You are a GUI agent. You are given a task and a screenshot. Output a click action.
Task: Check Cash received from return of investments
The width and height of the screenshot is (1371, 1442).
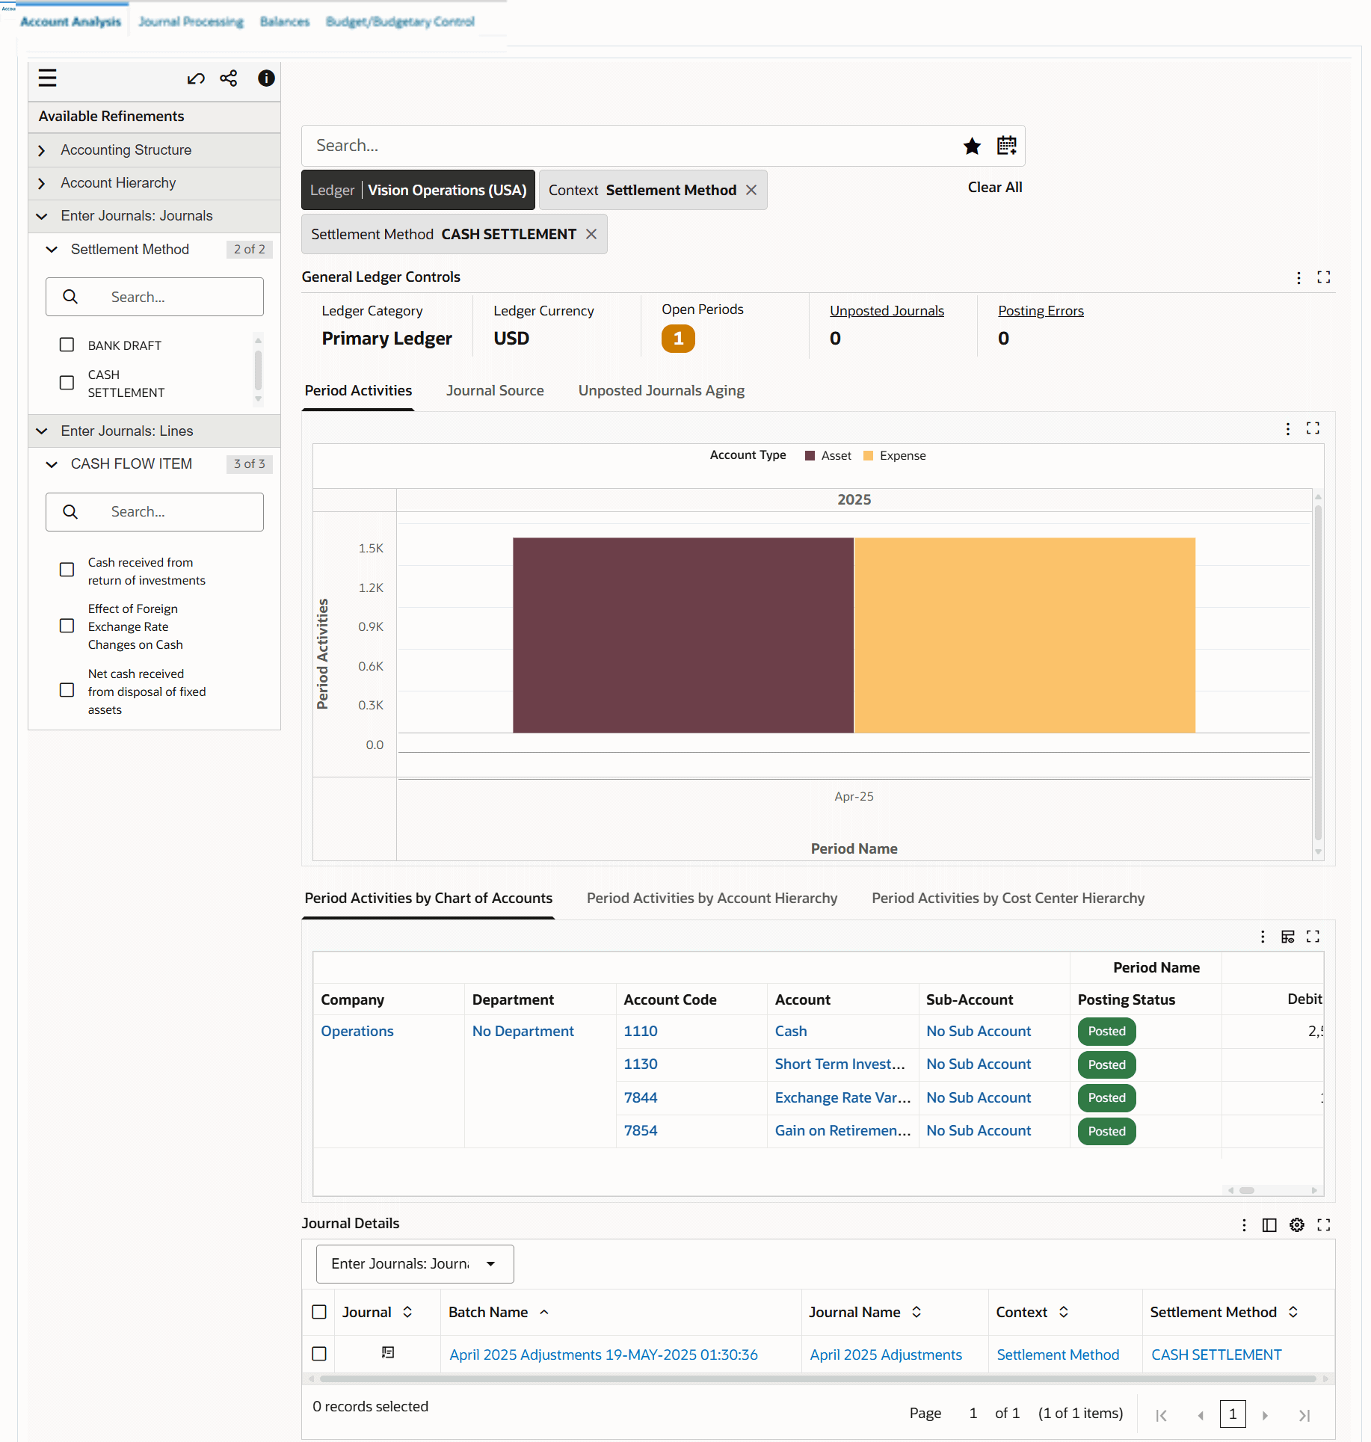[x=67, y=570]
